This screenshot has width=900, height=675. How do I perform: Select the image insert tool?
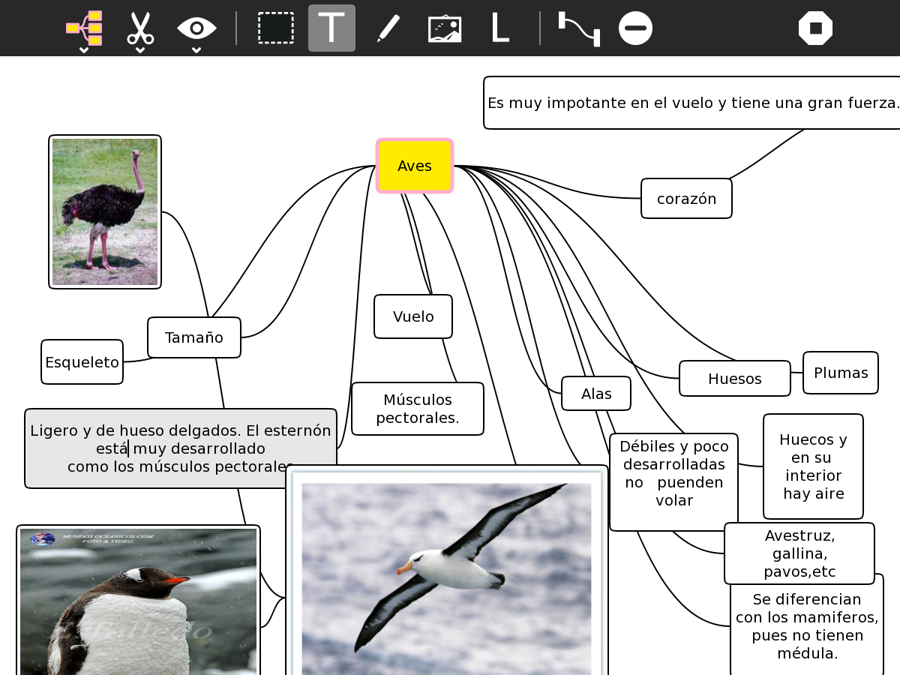coord(445,28)
